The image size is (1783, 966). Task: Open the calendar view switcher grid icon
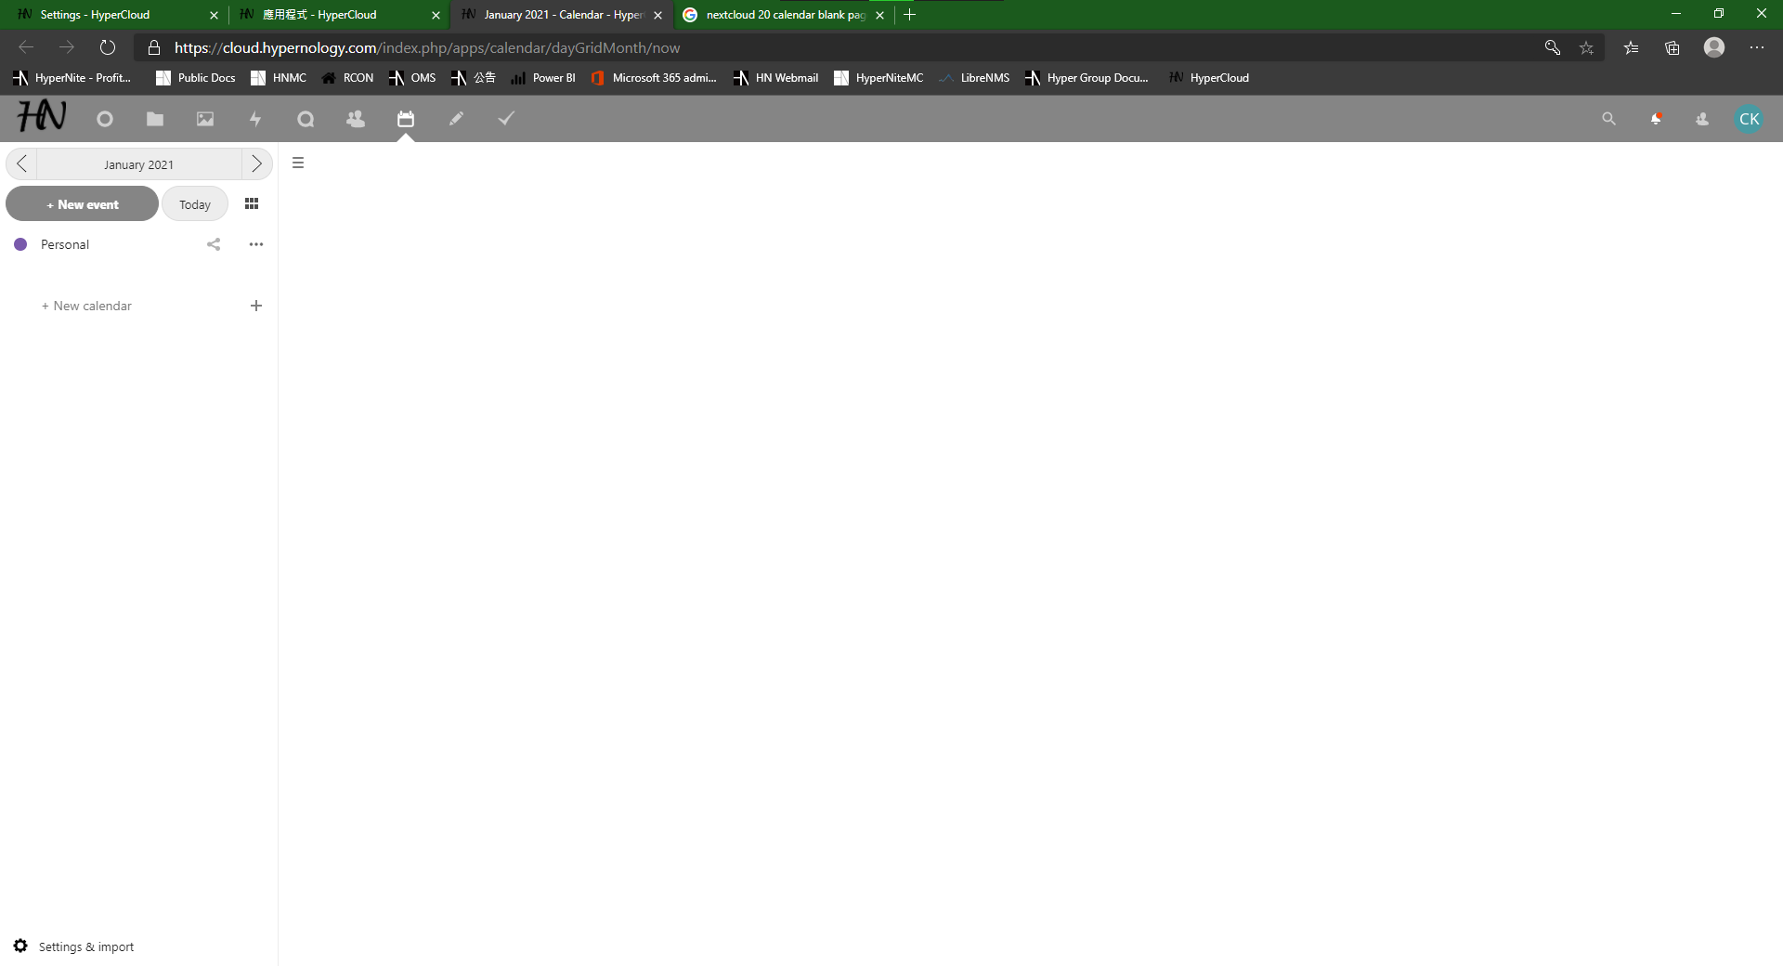[x=252, y=204]
